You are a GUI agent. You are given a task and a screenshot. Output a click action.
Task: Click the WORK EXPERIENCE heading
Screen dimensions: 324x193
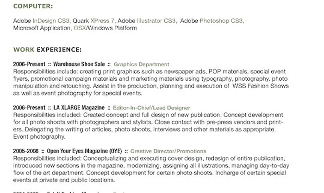(x=47, y=50)
